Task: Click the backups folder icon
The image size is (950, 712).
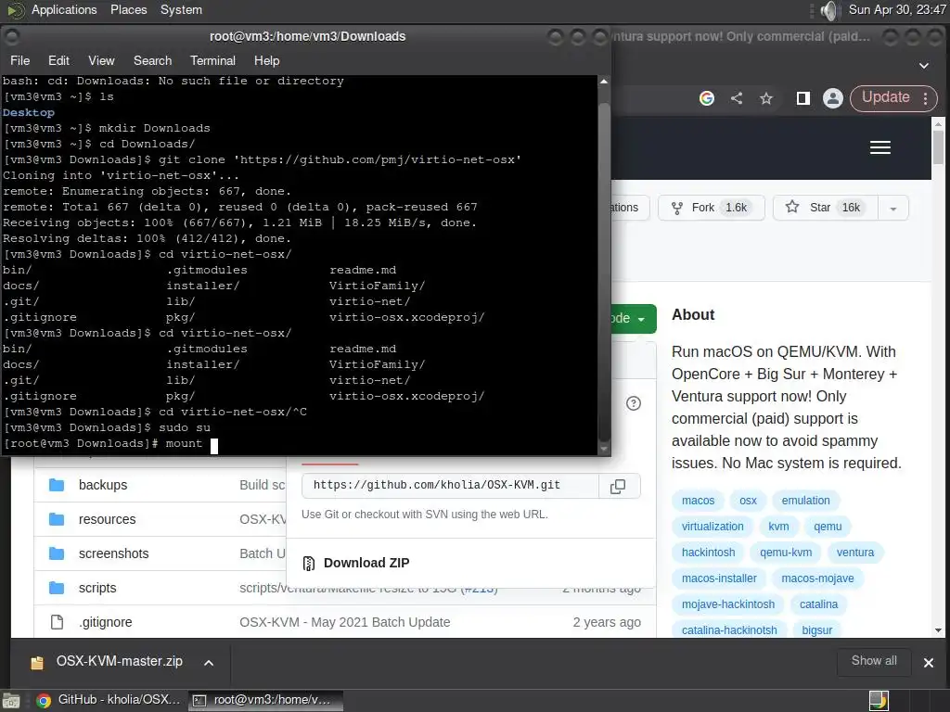Action: click(57, 485)
